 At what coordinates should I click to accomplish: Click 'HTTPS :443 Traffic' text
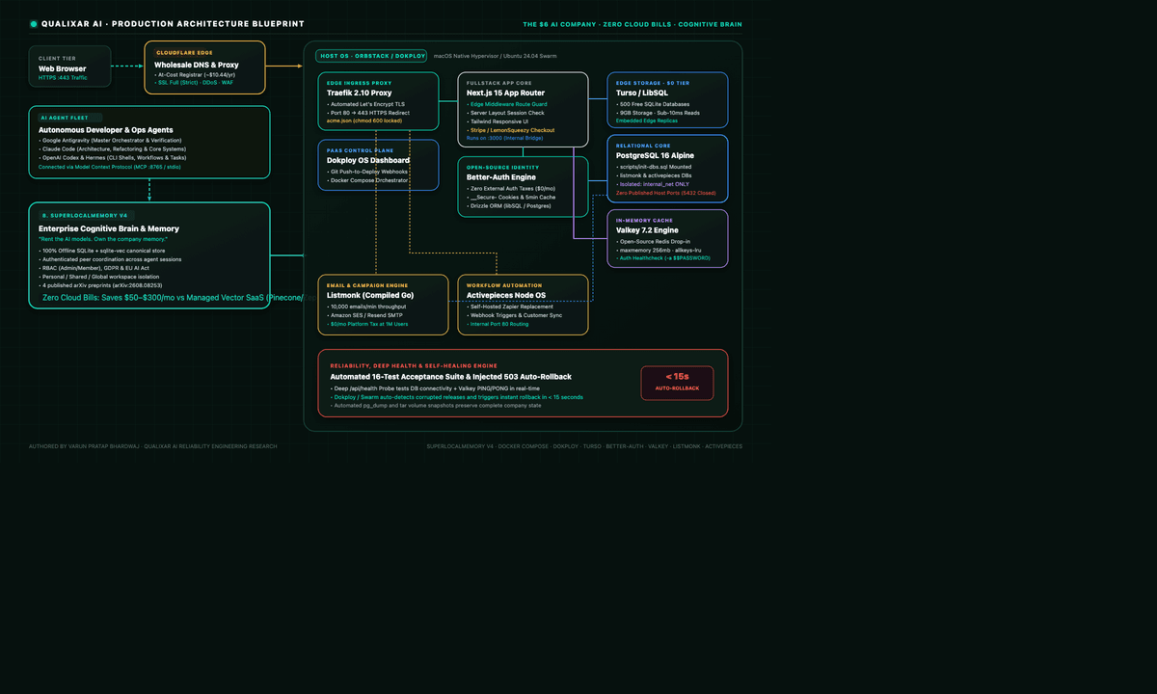(63, 77)
